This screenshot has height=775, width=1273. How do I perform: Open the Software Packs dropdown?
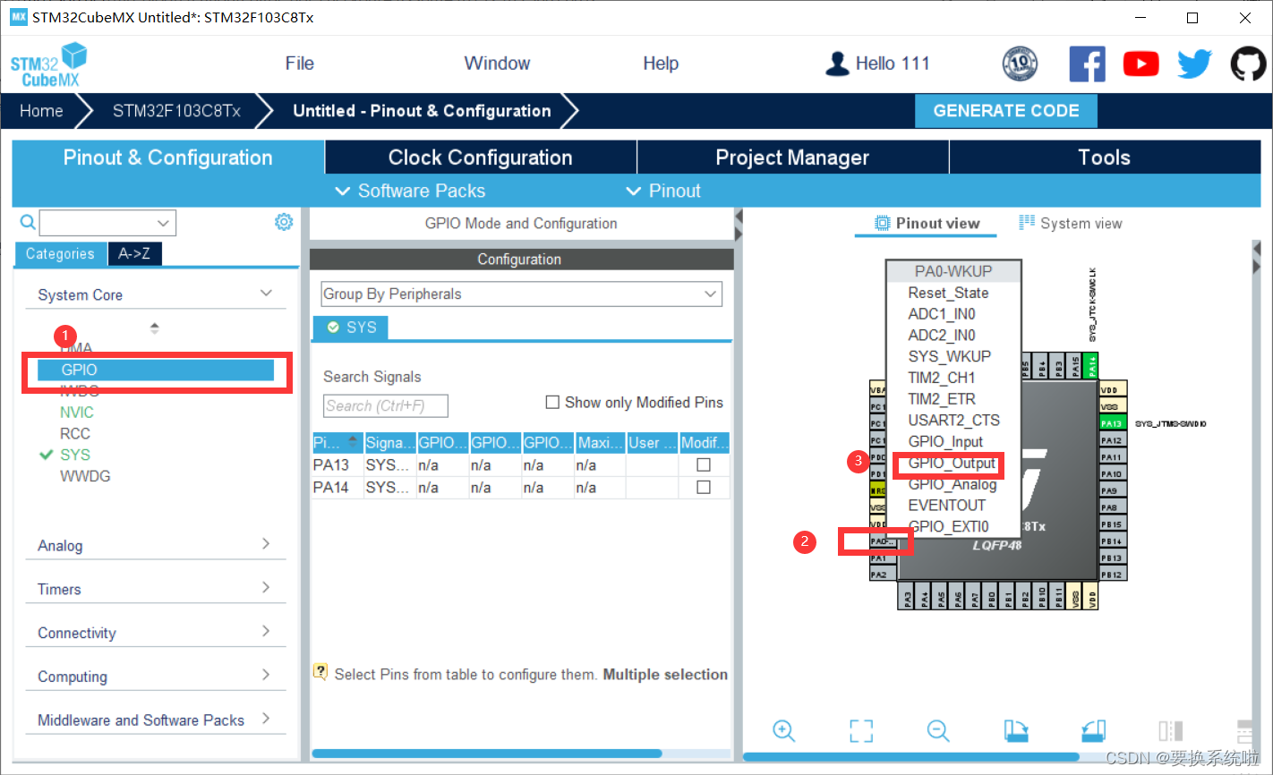(410, 191)
